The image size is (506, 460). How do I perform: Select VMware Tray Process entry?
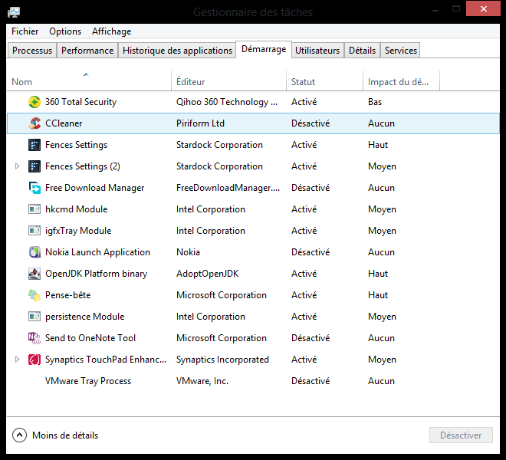click(x=88, y=381)
